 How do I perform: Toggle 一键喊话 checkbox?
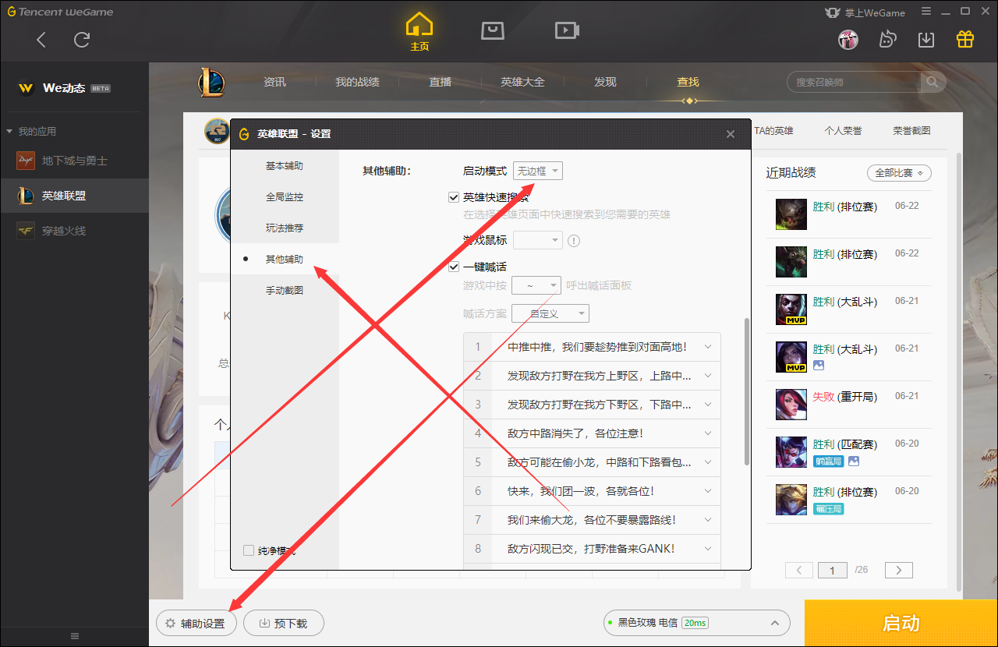454,267
